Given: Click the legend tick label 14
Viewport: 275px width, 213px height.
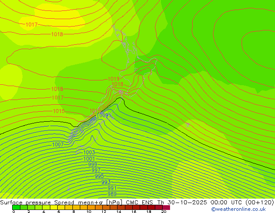Looking at the screenshot, I should (x=119, y=212).
